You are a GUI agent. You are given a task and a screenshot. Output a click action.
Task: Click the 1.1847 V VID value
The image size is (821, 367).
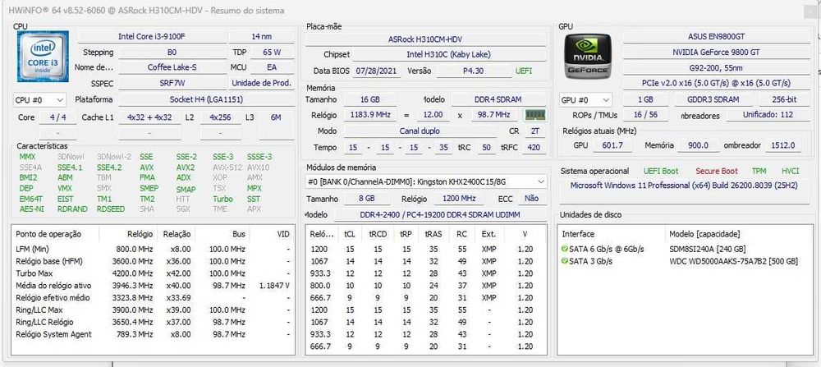coord(274,286)
